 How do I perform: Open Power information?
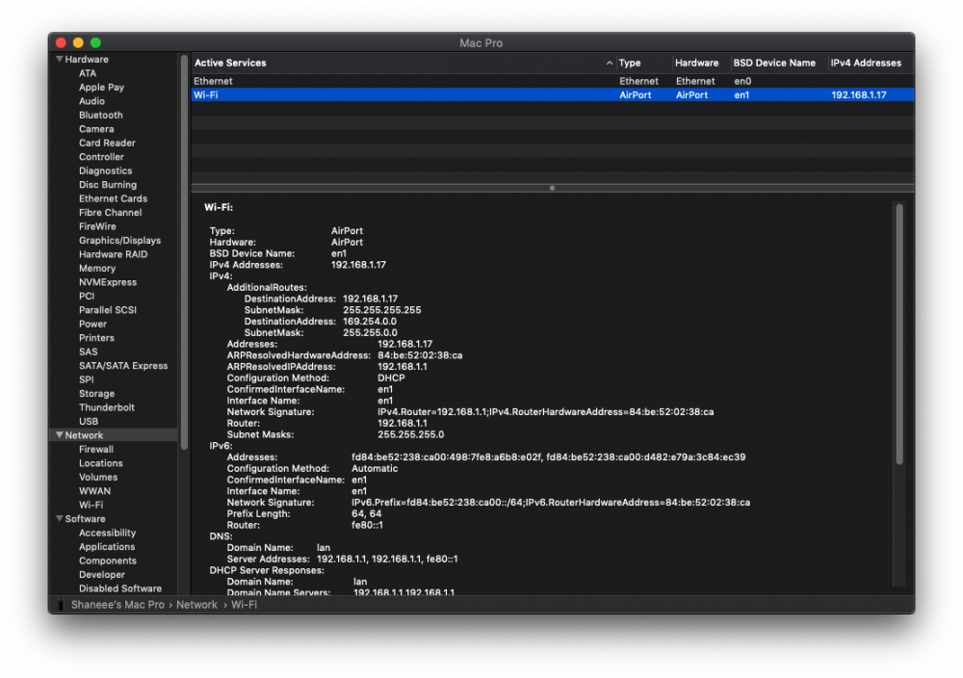(x=92, y=324)
